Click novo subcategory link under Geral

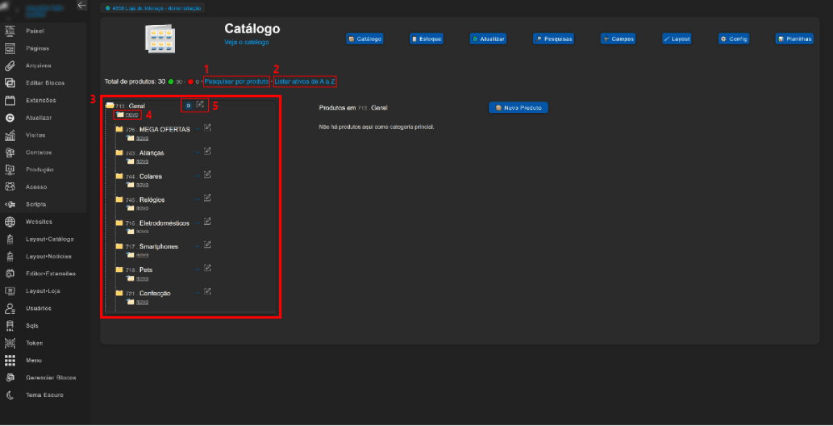click(x=132, y=114)
